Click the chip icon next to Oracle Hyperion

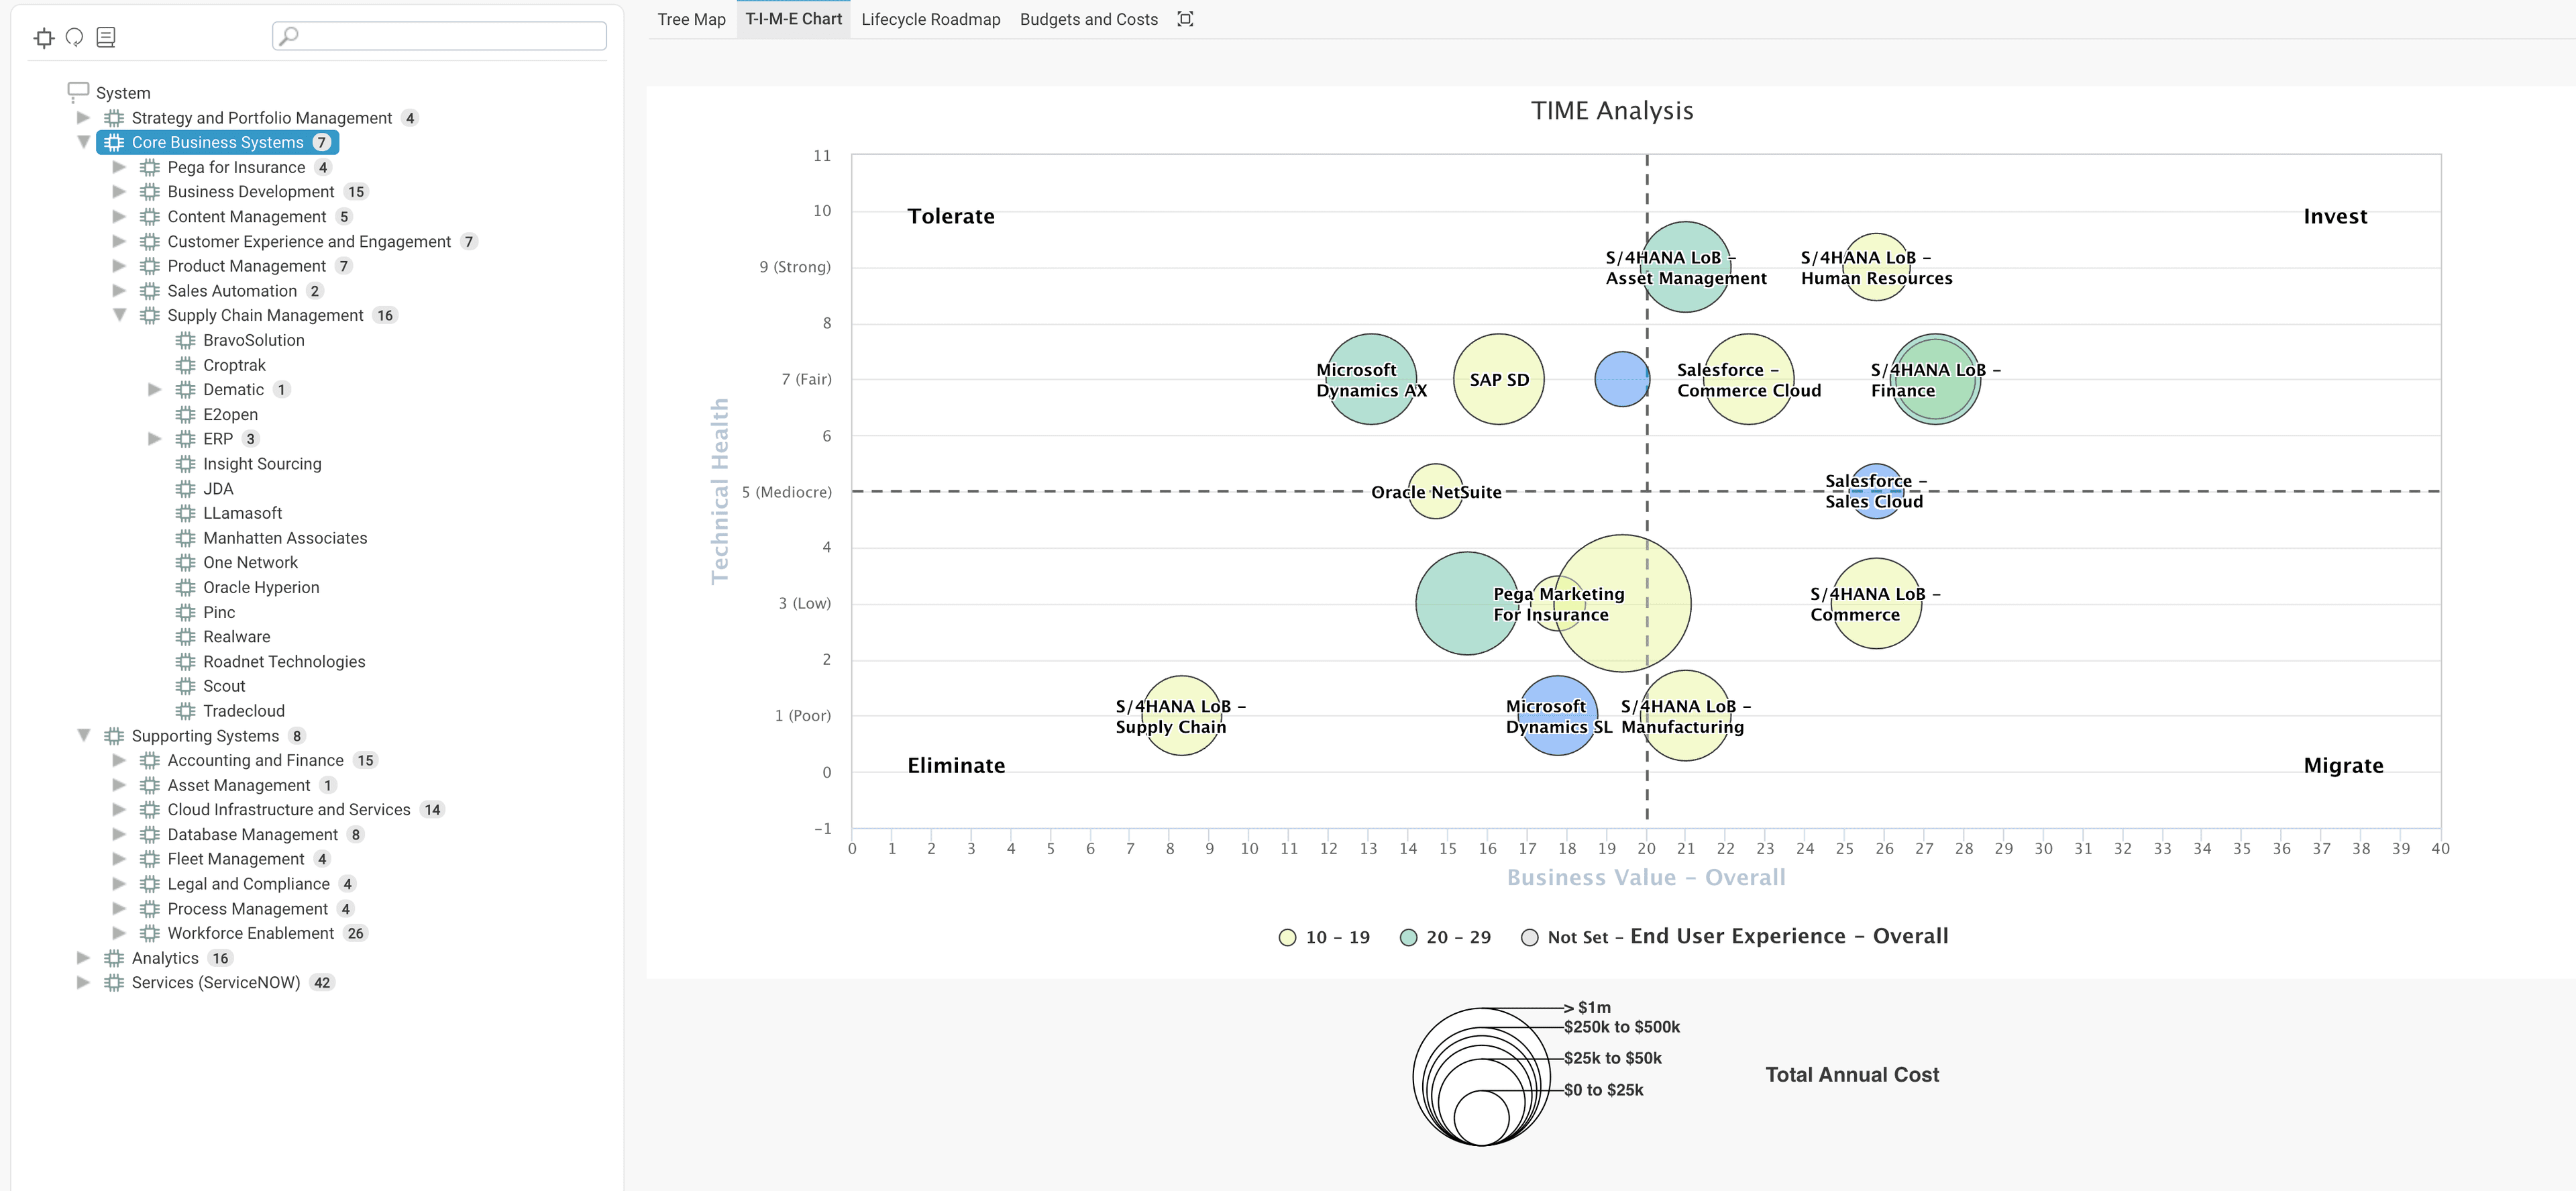tap(186, 588)
